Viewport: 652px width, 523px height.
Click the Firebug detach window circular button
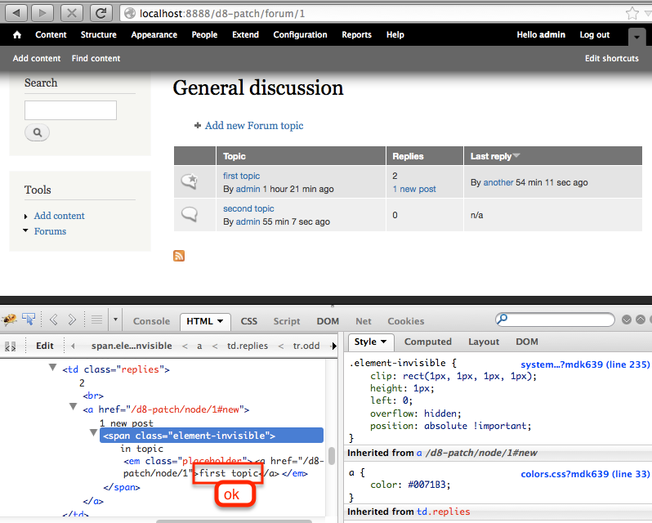[x=641, y=320]
